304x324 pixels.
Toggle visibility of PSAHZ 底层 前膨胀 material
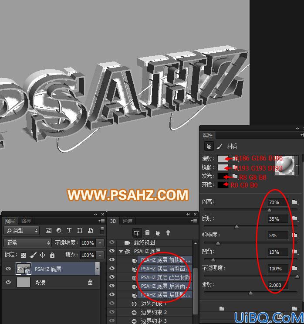112,259
